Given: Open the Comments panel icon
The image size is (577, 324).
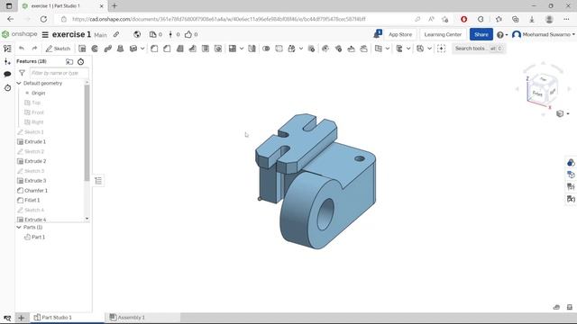Looking at the screenshot, I should 7,74.
